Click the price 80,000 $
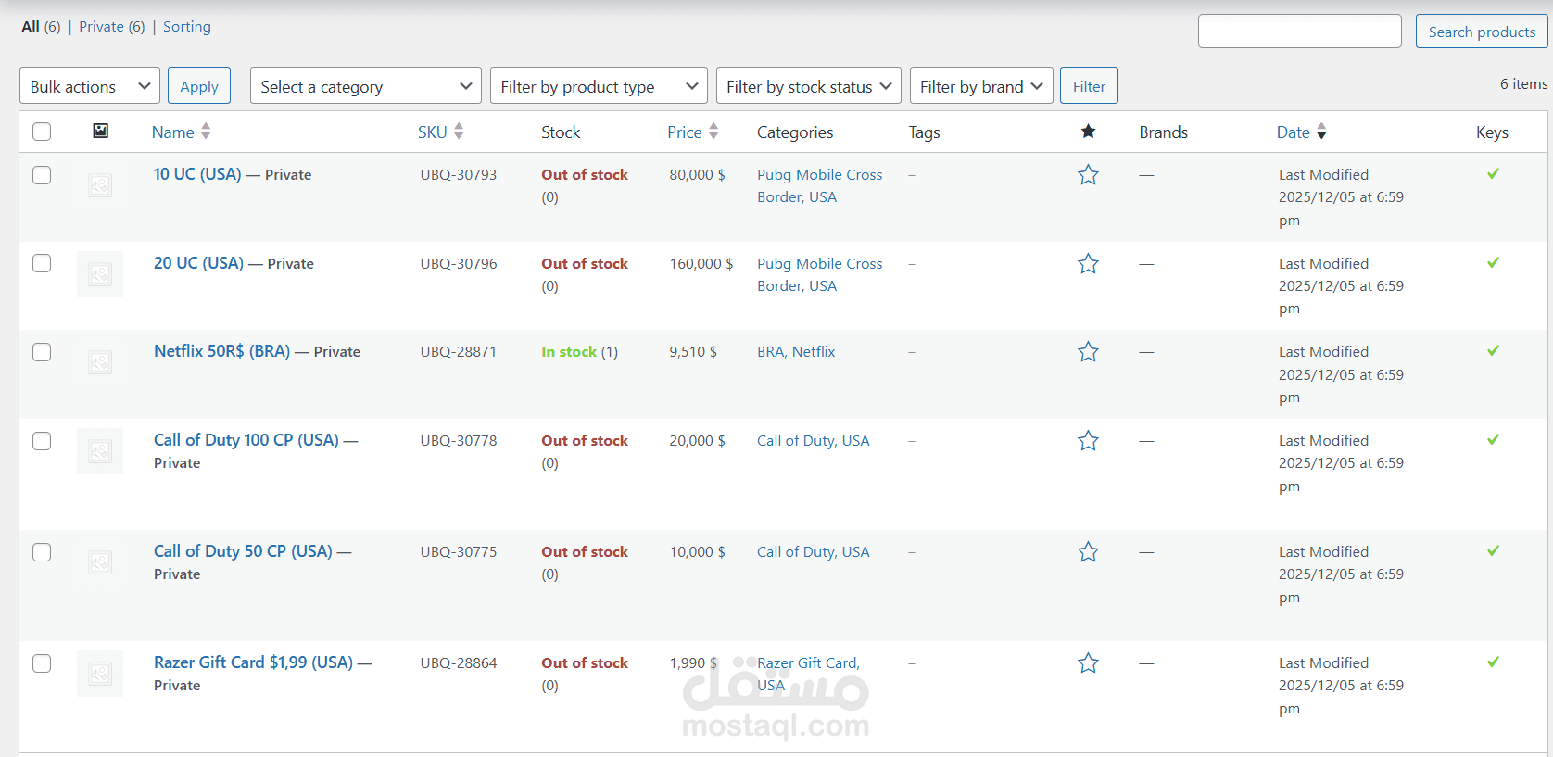The image size is (1553, 757). pos(697,175)
